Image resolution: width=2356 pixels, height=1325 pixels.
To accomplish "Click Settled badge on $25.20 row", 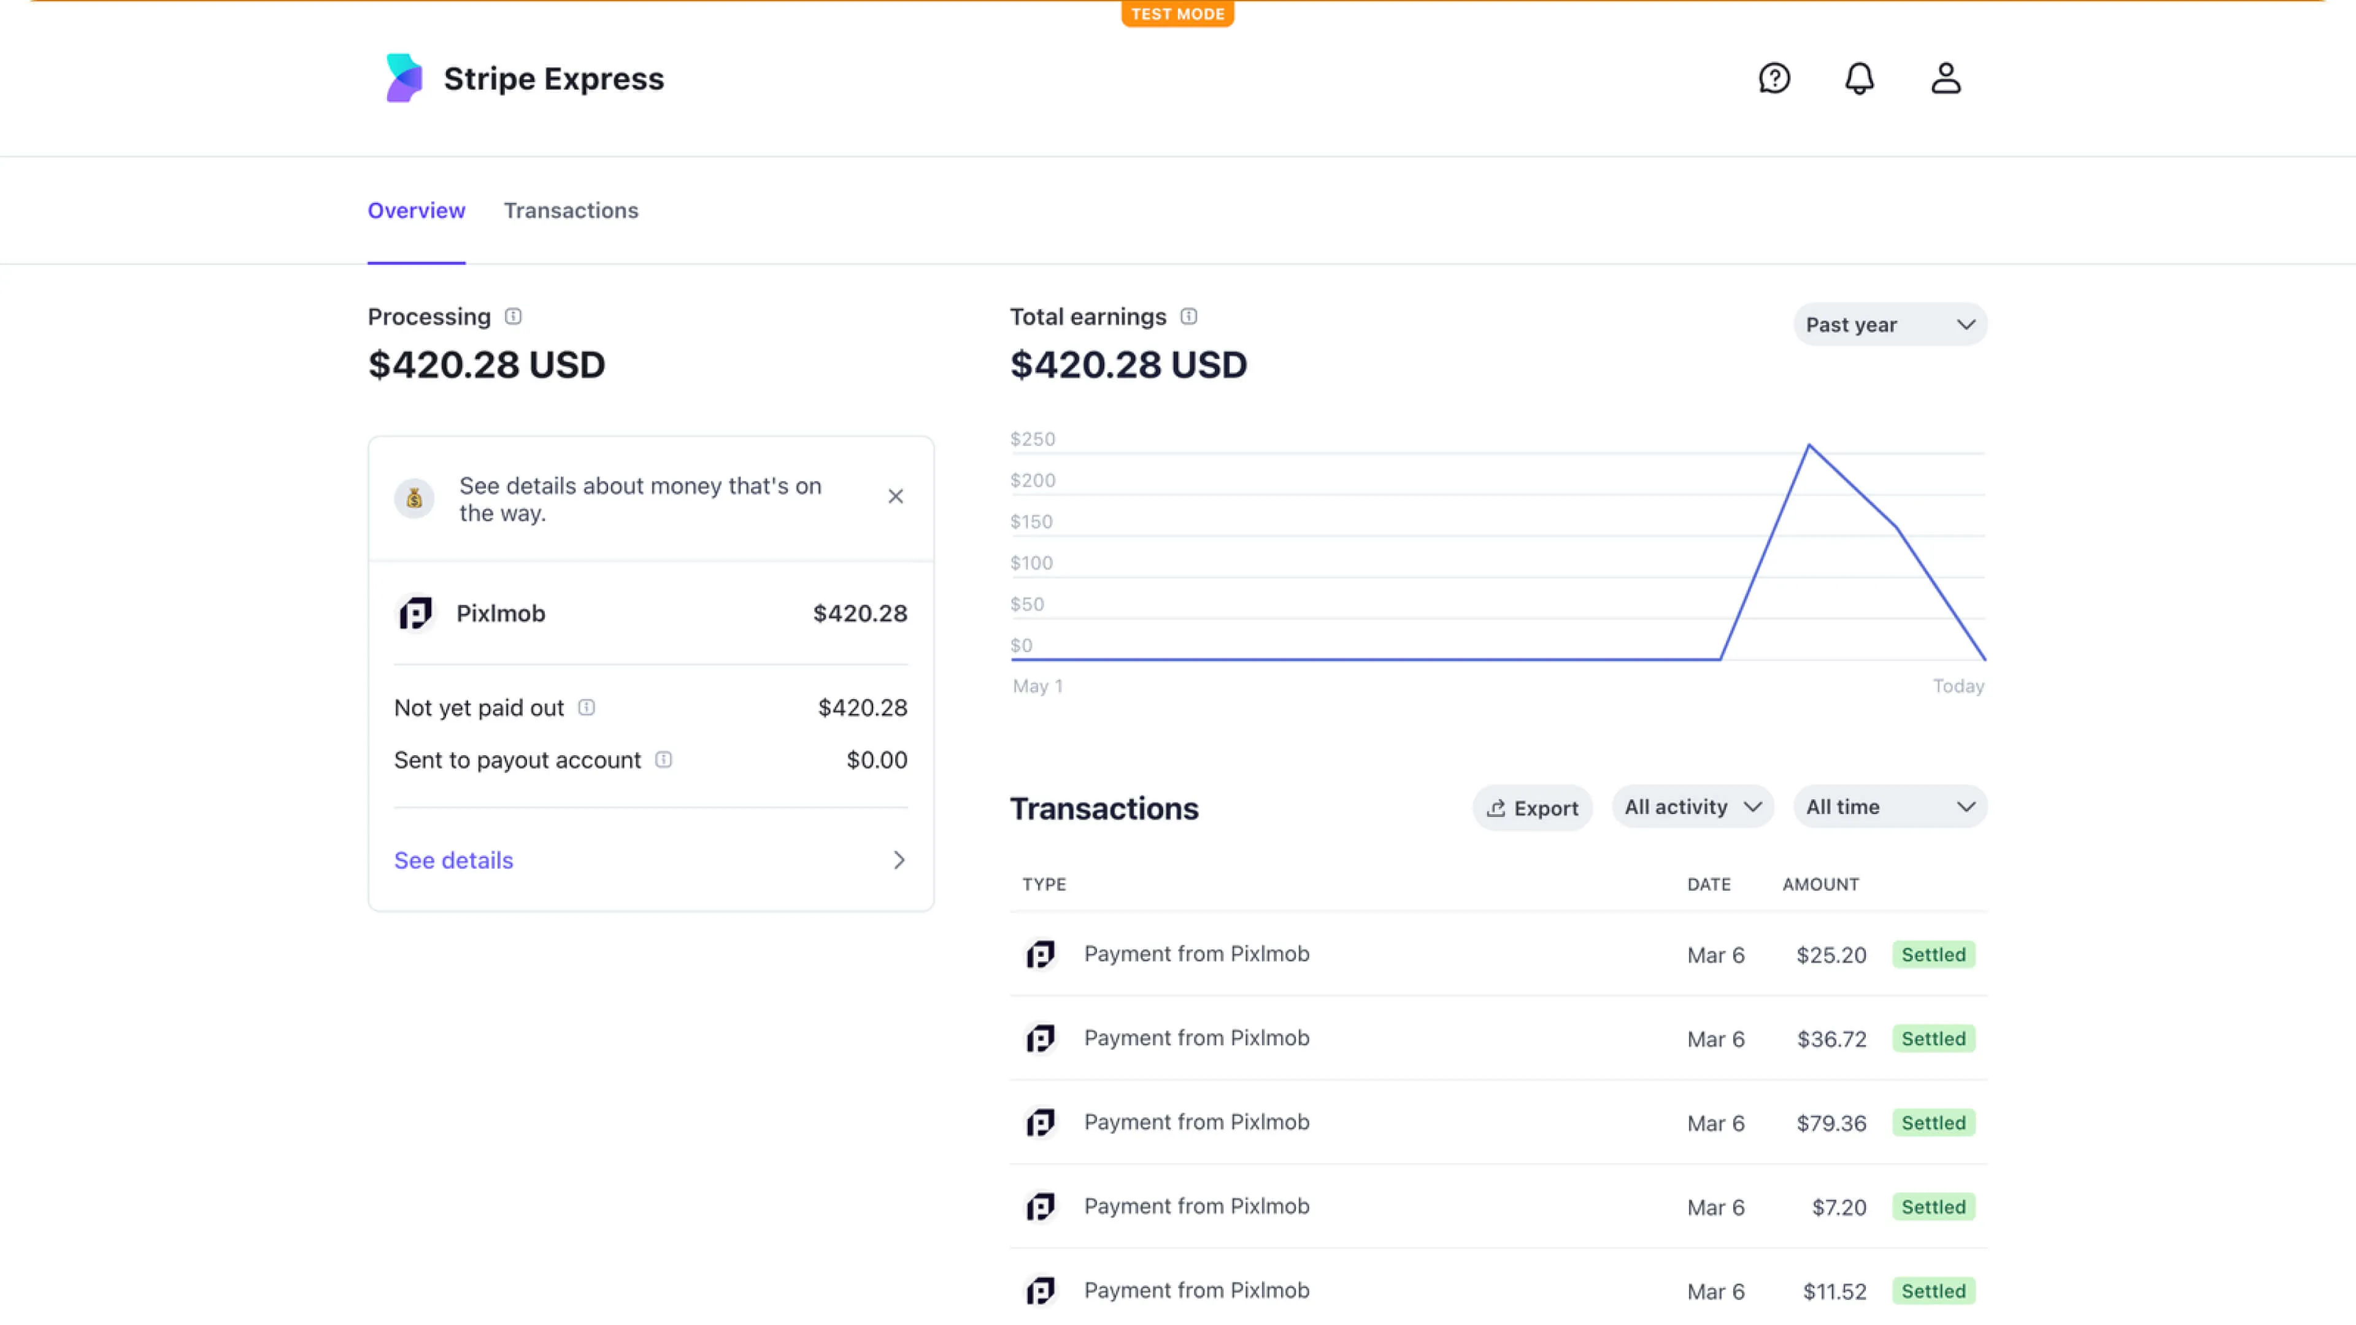I will [x=1933, y=954].
